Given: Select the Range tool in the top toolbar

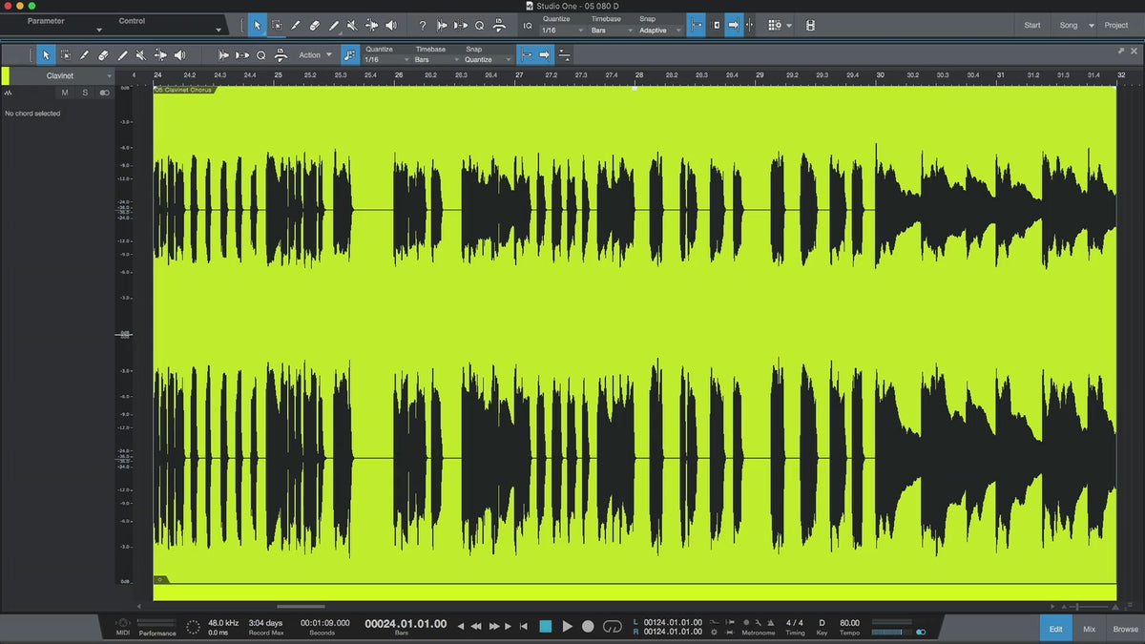Looking at the screenshot, I should (x=277, y=26).
